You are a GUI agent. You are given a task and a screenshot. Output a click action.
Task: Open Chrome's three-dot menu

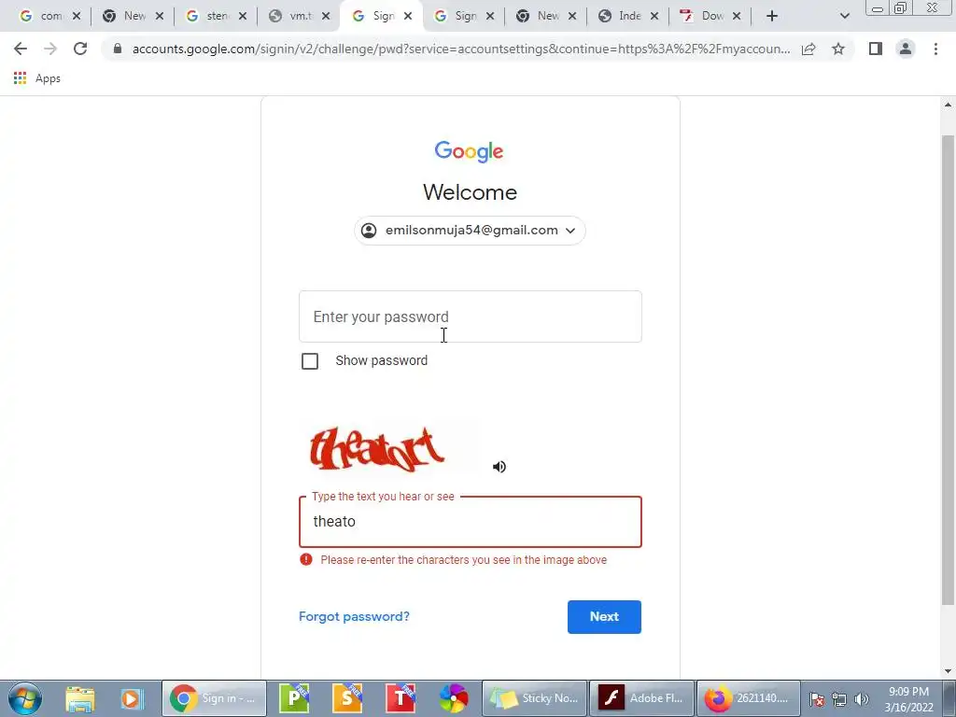click(x=935, y=49)
